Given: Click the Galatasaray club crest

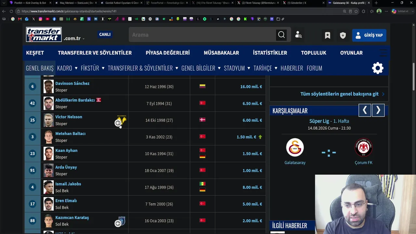Looking at the screenshot, I should [295, 148].
